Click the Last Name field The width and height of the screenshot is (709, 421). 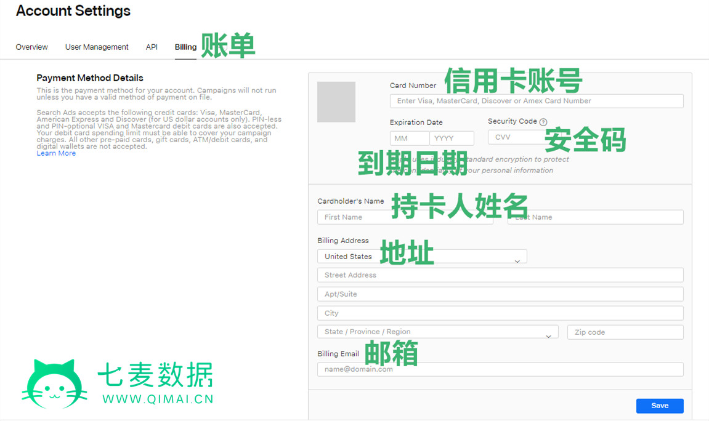[x=595, y=217]
